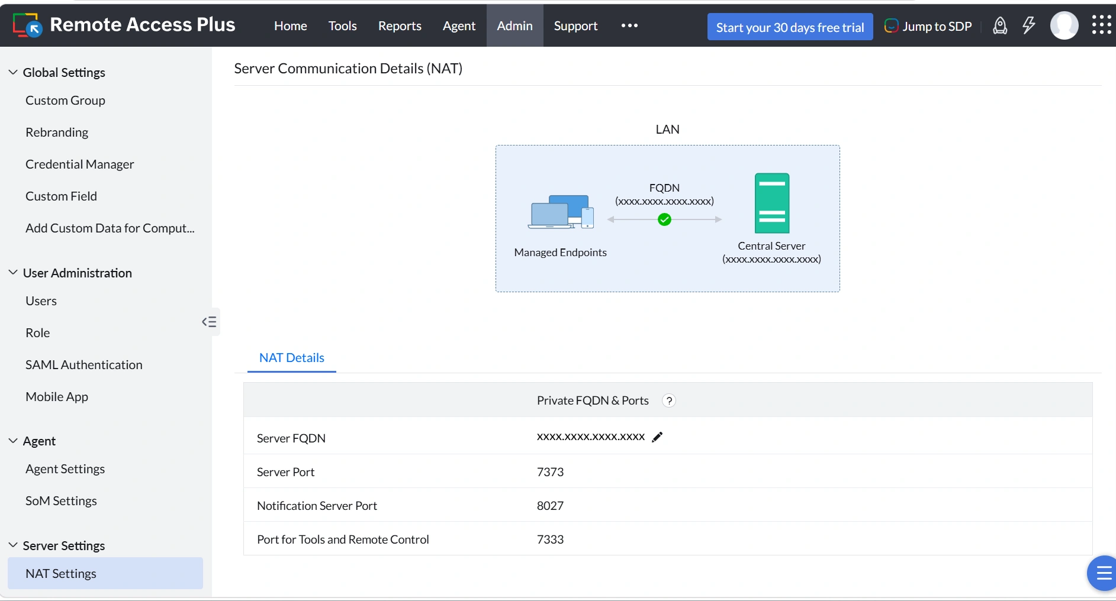Open the Agent top menu
Viewport: 1116px width, 601px height.
[459, 26]
